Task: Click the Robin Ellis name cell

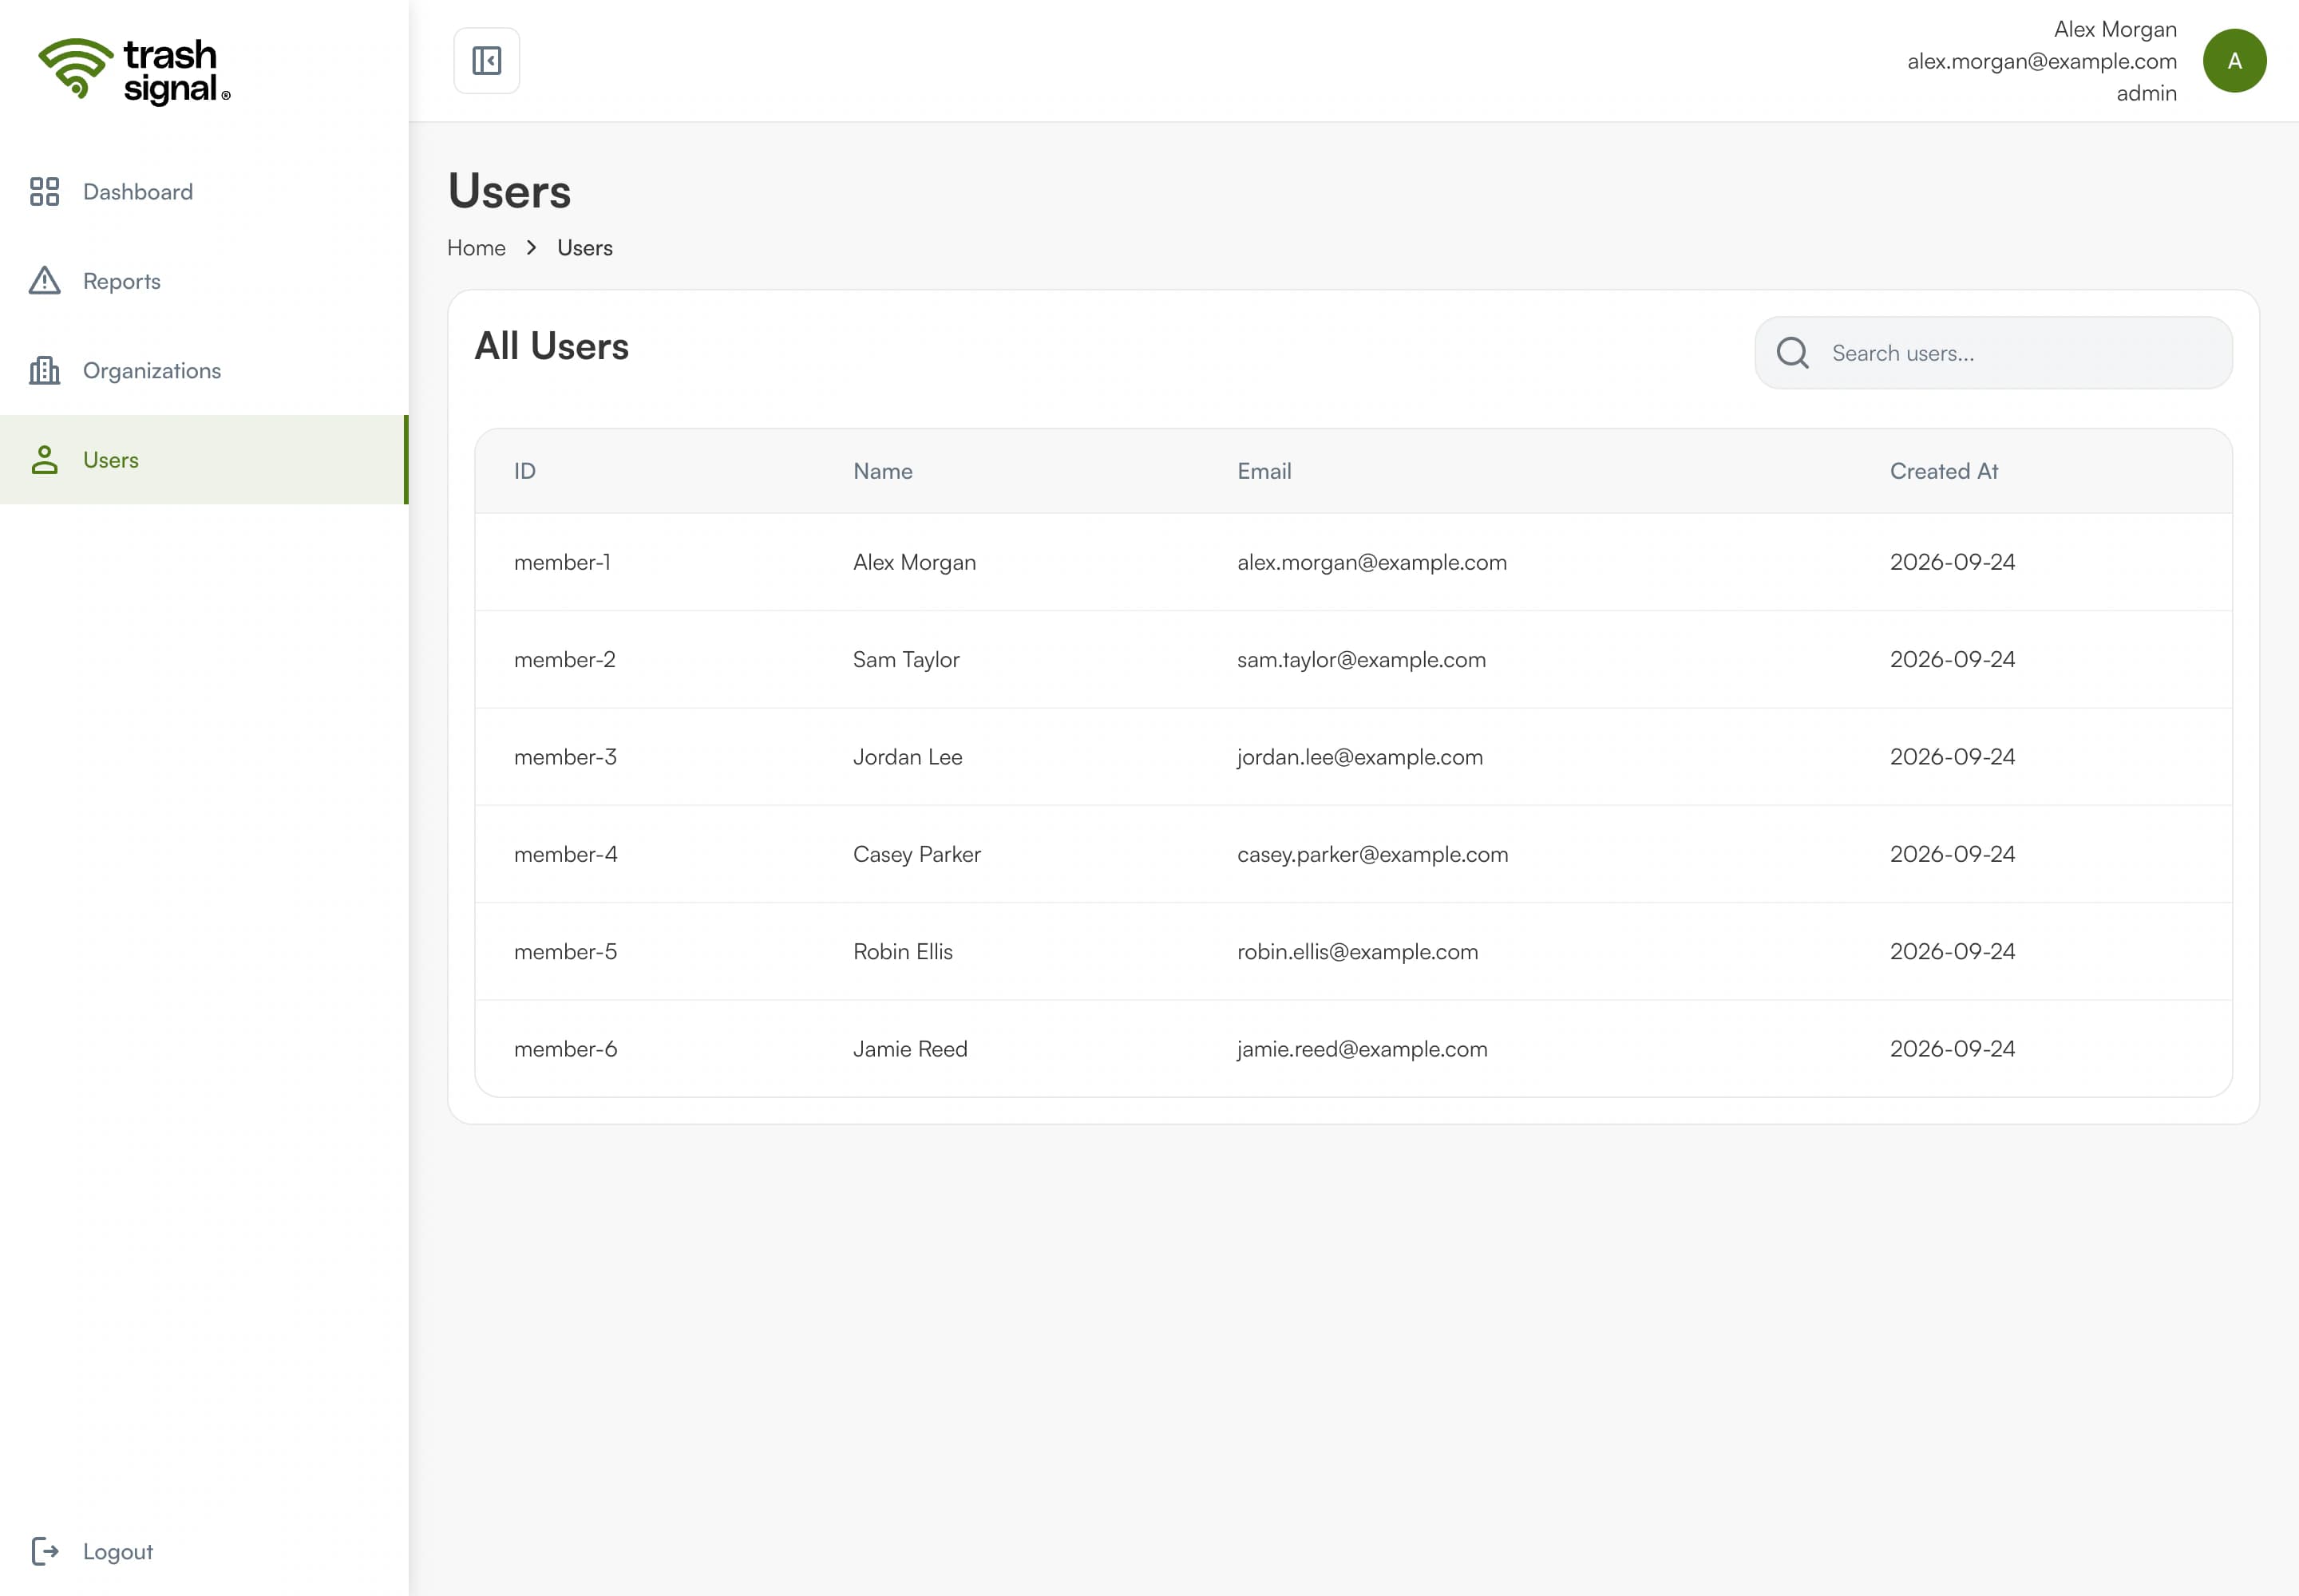Action: 902,951
